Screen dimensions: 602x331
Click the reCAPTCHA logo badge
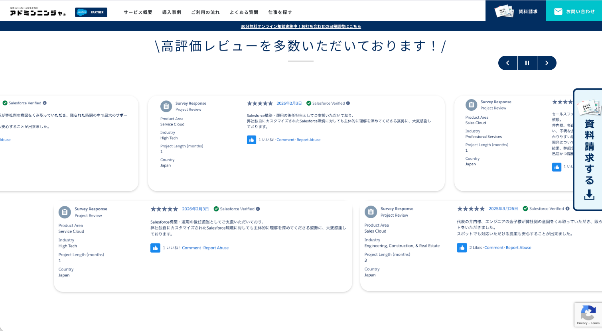click(x=588, y=313)
